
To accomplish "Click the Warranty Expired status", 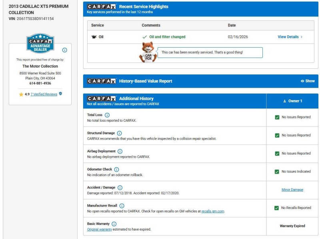I will point(292,226).
